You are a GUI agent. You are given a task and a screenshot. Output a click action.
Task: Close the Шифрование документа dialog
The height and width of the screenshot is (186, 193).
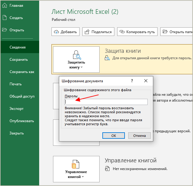click(x=146, y=81)
